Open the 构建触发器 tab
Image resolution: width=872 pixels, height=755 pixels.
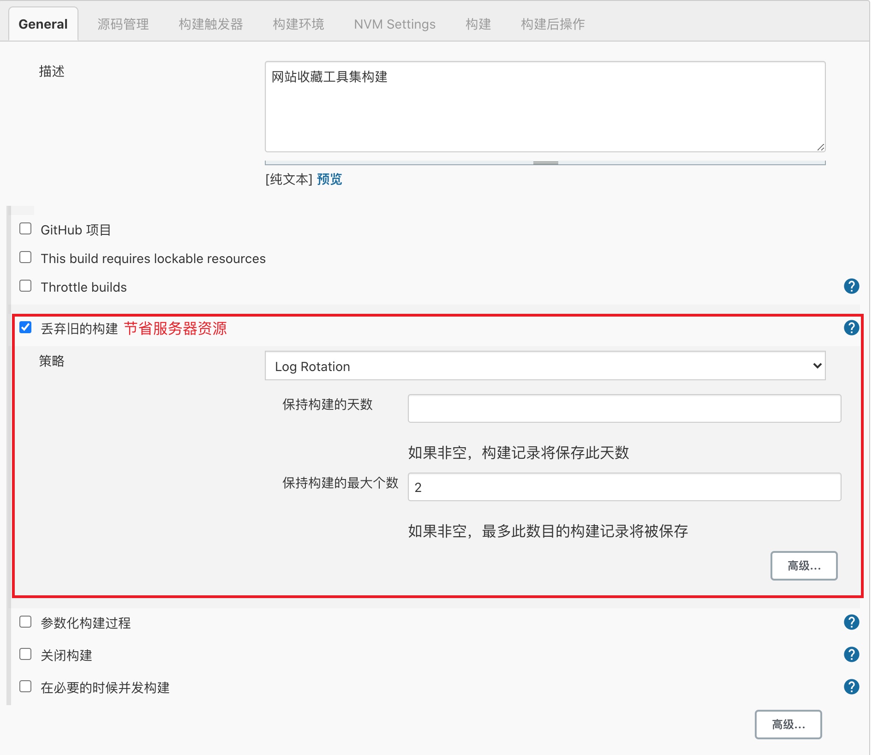[211, 24]
